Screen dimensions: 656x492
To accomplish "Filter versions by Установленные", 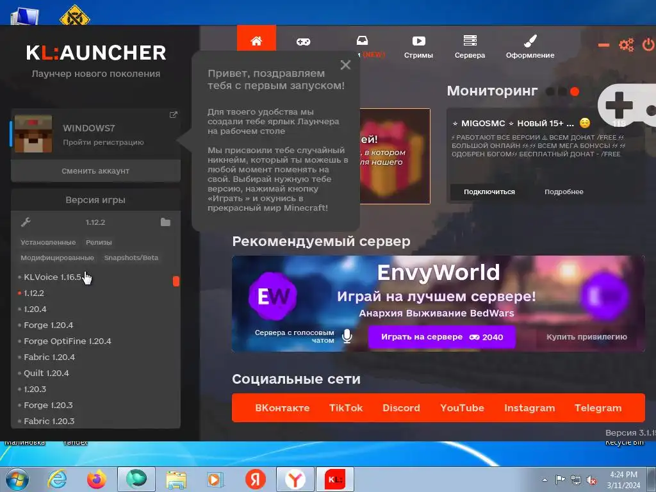I will click(x=48, y=242).
